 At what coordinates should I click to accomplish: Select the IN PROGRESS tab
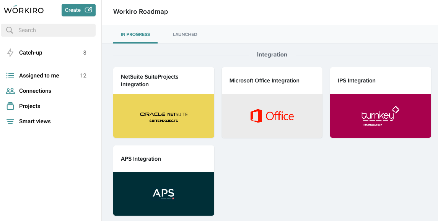pos(135,34)
